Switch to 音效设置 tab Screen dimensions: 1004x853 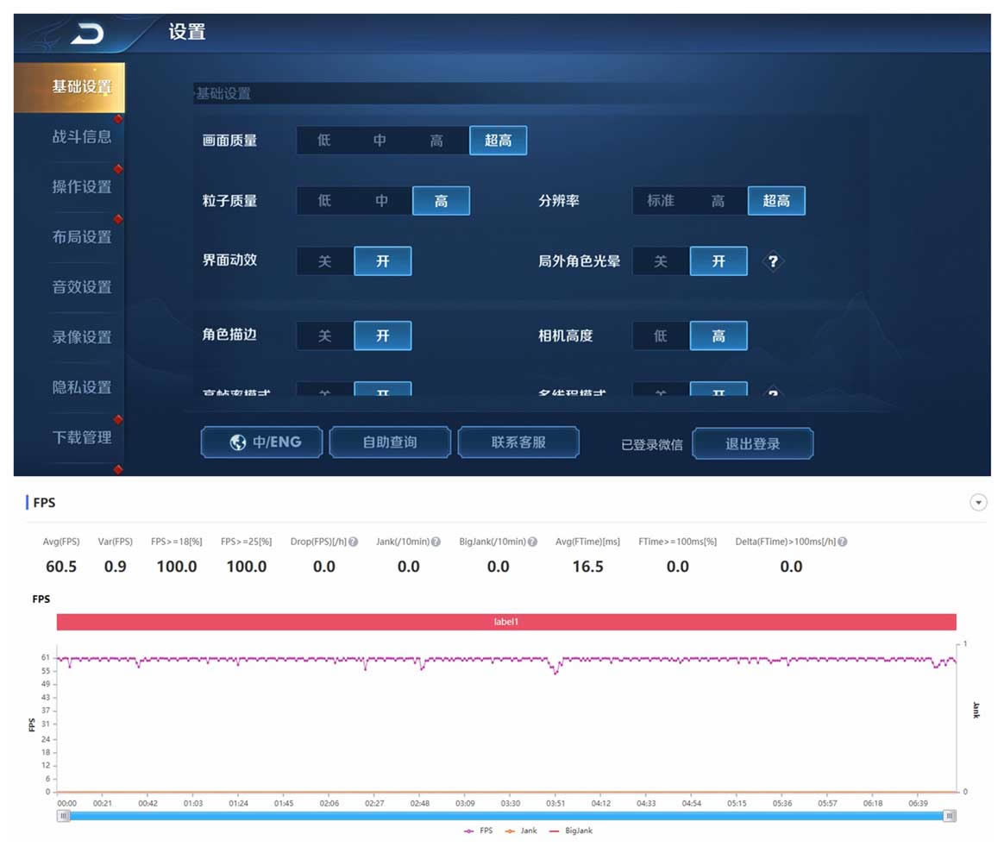pos(81,287)
